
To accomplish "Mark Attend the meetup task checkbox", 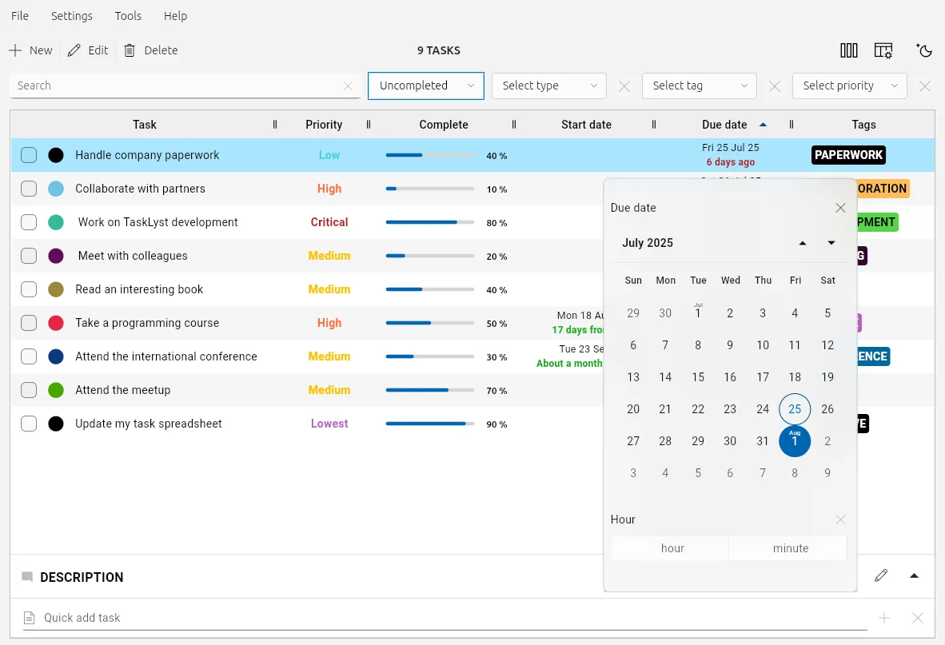I will [x=29, y=390].
